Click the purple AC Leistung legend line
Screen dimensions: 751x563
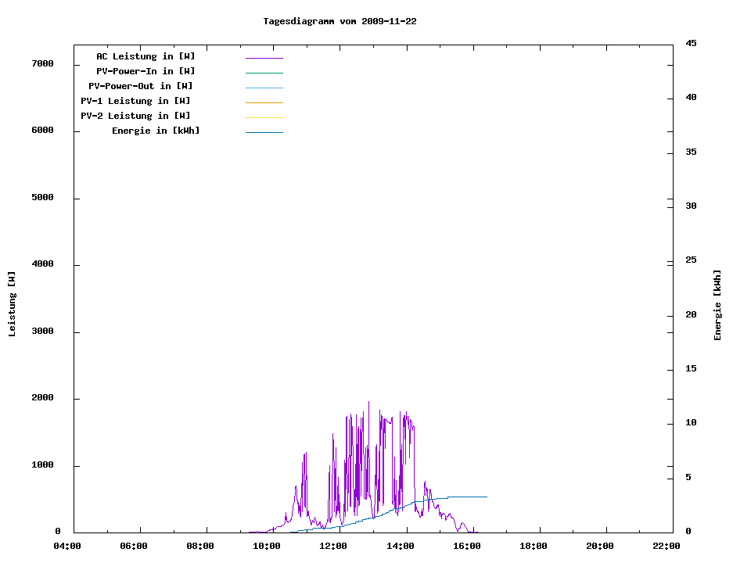pyautogui.click(x=264, y=58)
